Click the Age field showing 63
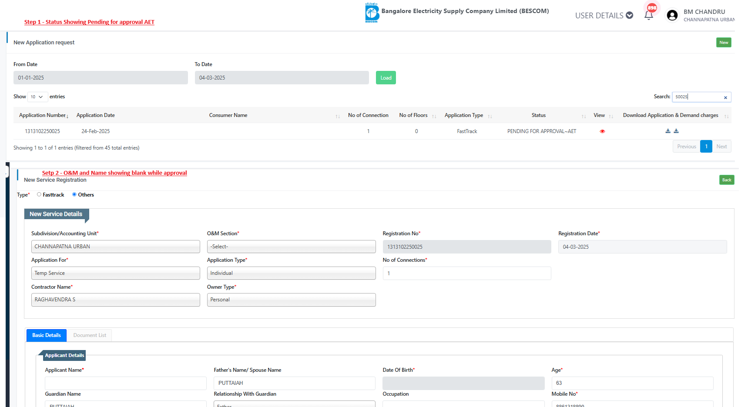751x407 pixels. [632, 383]
